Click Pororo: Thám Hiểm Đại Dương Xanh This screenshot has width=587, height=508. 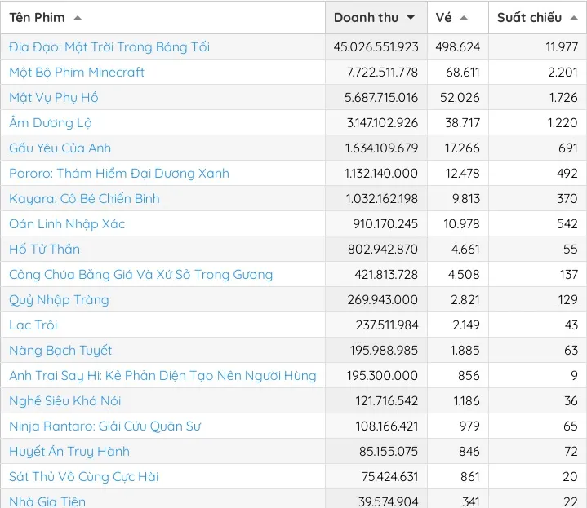pos(119,173)
